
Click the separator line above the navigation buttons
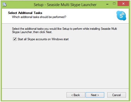(65, 88)
